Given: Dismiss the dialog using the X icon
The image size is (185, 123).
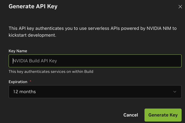Looking at the screenshot, I should coord(180,7).
